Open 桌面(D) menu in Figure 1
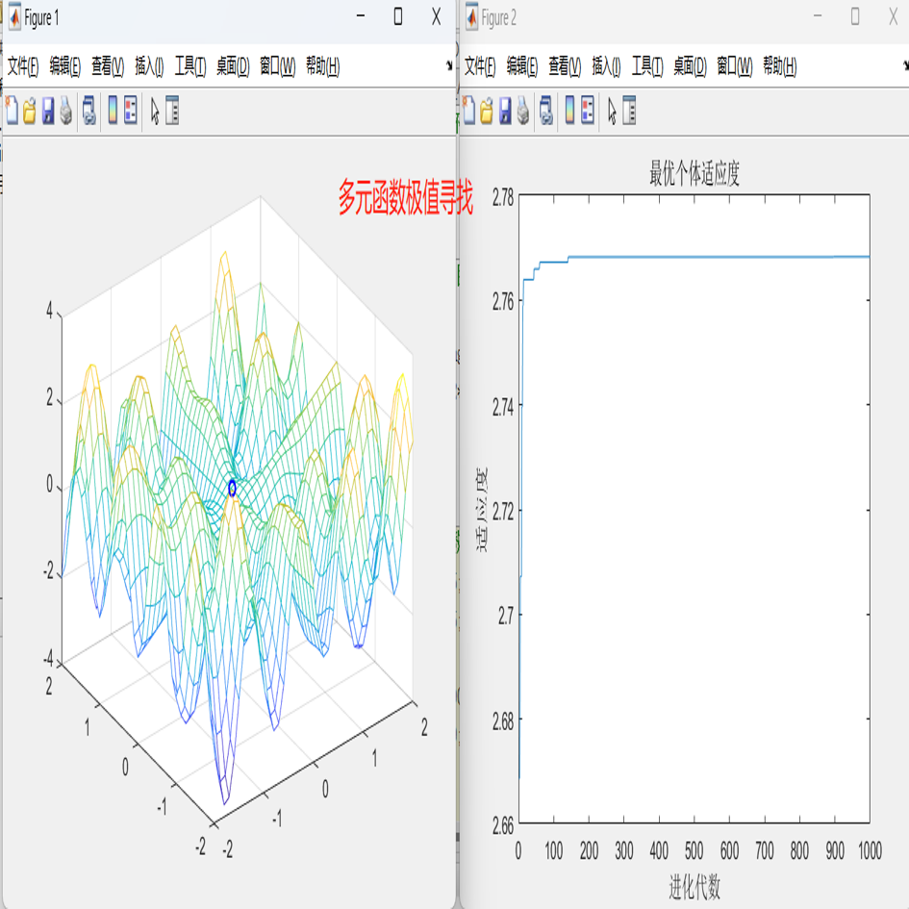Screen dimensions: 909x909 [x=233, y=66]
